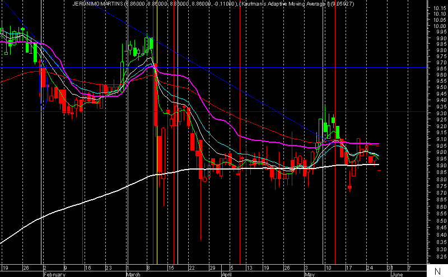The height and width of the screenshot is (277, 448).
Task: Click the date label 7 on the time axis
Action: click(409, 268)
